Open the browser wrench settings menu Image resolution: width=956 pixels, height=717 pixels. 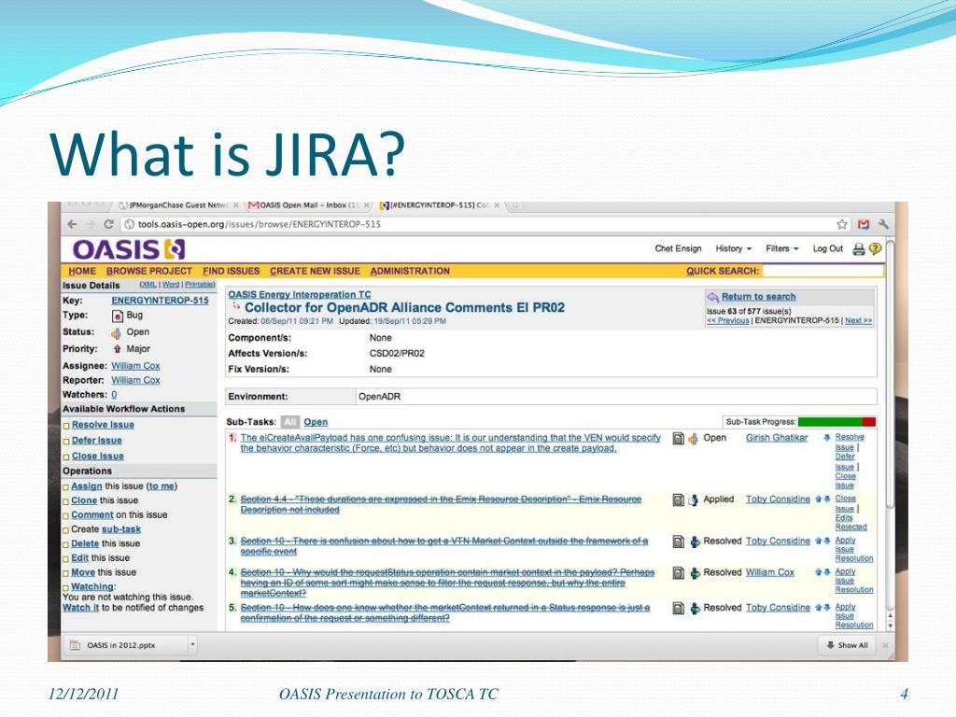pyautogui.click(x=883, y=224)
